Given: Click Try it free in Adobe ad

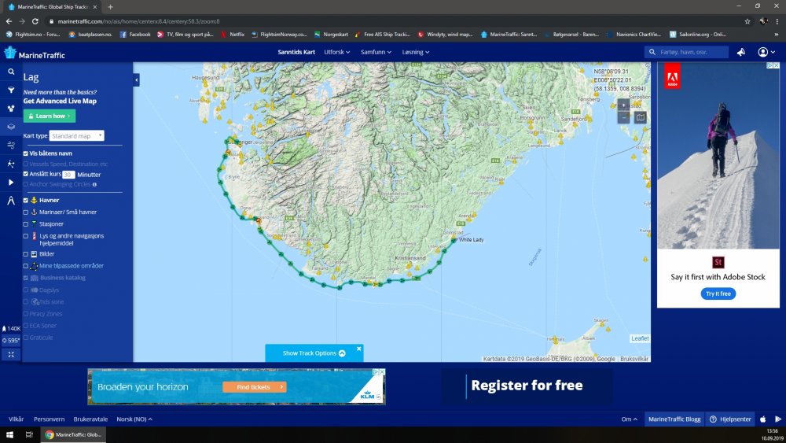Looking at the screenshot, I should pos(718,293).
